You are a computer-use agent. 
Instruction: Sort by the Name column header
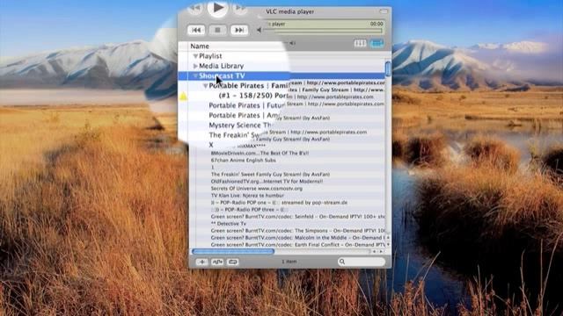[x=200, y=47]
